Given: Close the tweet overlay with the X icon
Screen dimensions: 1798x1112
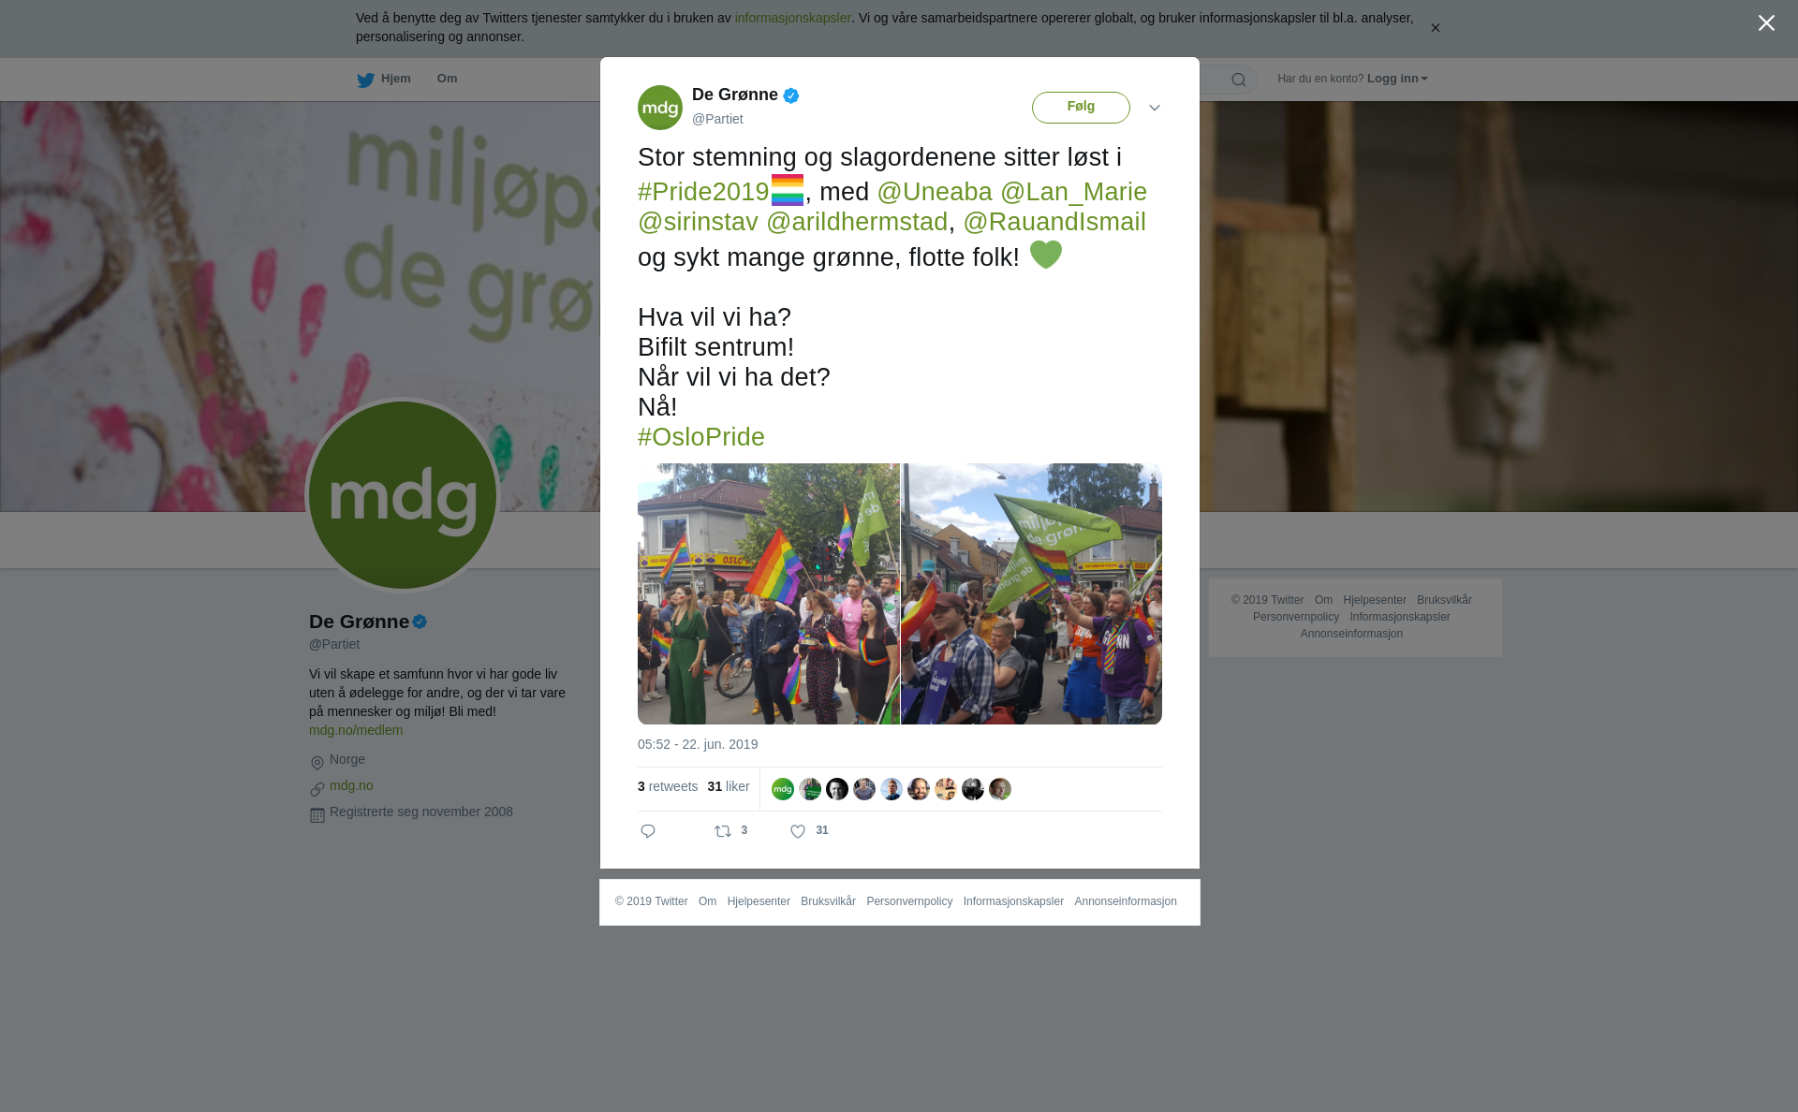Looking at the screenshot, I should [1766, 23].
